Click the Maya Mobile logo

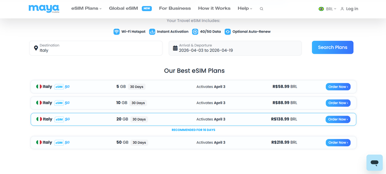pyautogui.click(x=44, y=8)
